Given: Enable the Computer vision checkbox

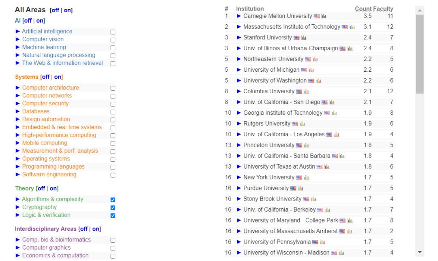Looking at the screenshot, I should pyautogui.click(x=113, y=40).
